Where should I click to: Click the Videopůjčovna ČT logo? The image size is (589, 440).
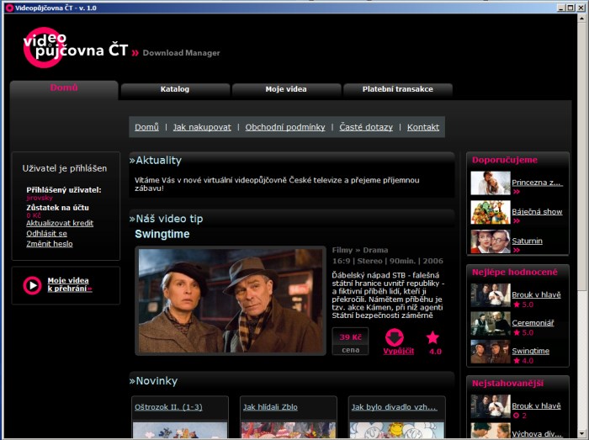pyautogui.click(x=76, y=47)
